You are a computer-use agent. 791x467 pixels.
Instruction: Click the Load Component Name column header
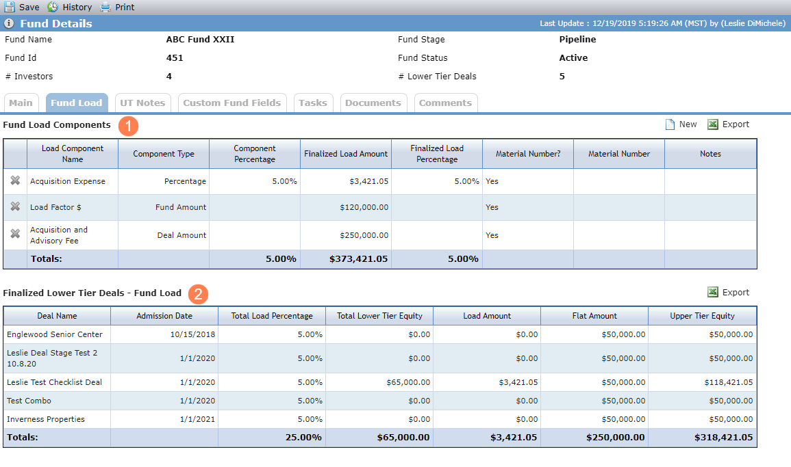(x=73, y=154)
